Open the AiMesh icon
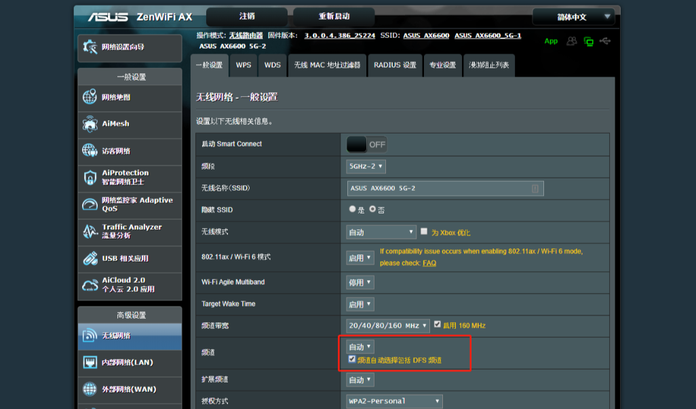This screenshot has width=696, height=409. point(90,123)
